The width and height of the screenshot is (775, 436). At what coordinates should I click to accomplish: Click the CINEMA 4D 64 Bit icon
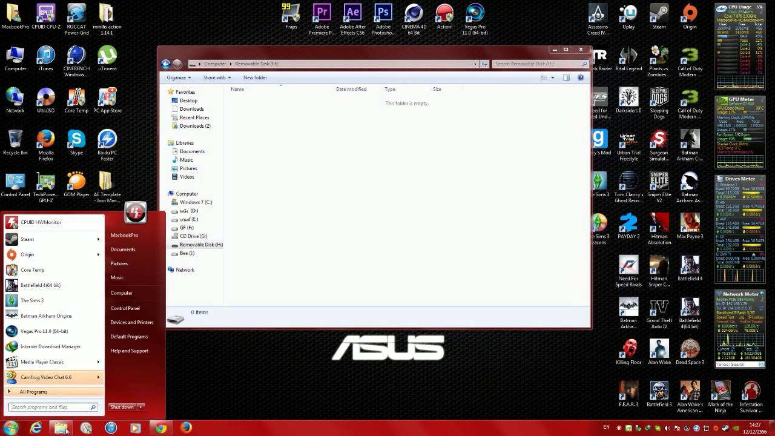click(x=414, y=19)
